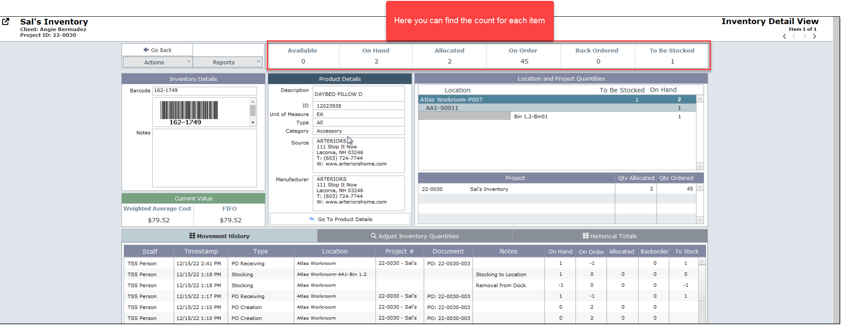
Task: Click Go To Product Details link
Action: (x=340, y=219)
